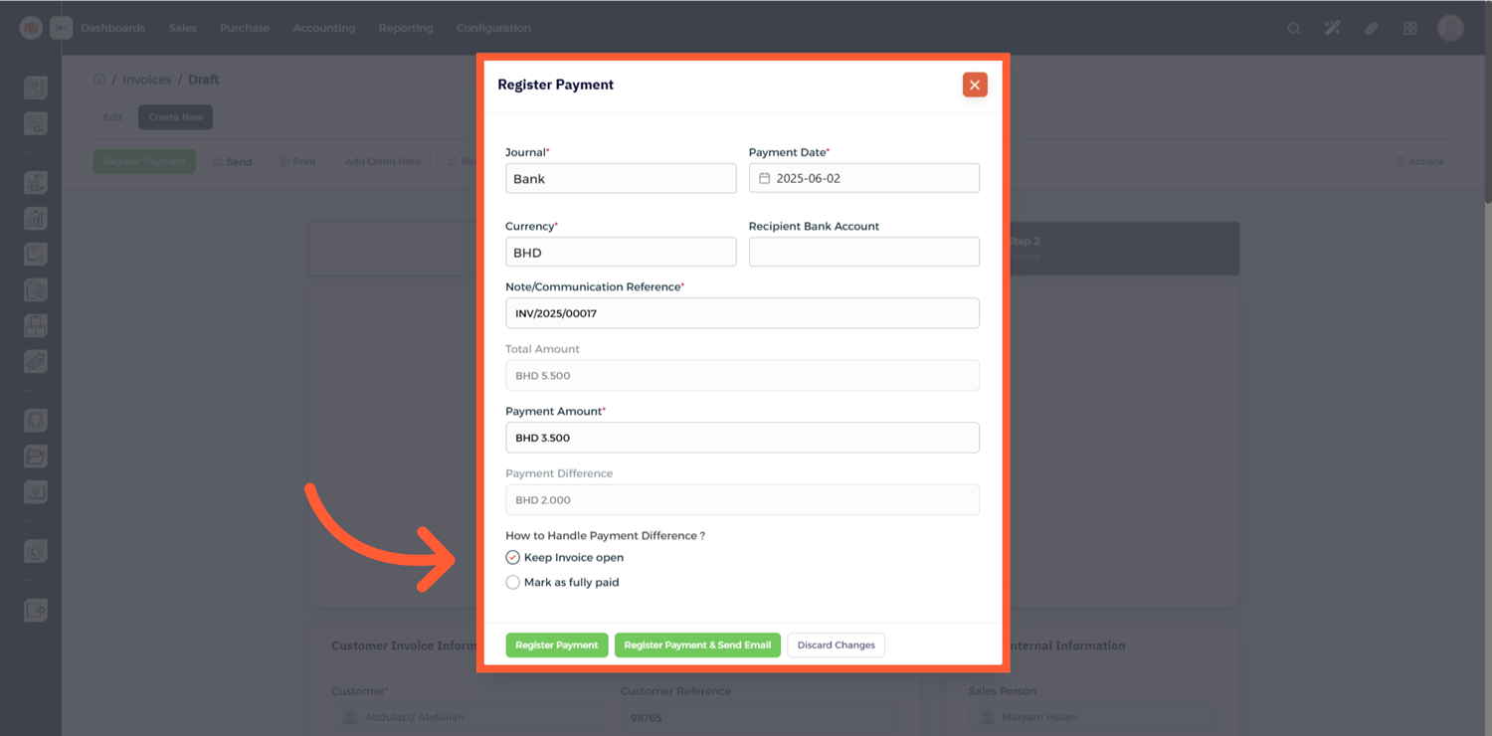Image resolution: width=1492 pixels, height=736 pixels.
Task: Close the Register Payment dialog
Action: click(975, 85)
